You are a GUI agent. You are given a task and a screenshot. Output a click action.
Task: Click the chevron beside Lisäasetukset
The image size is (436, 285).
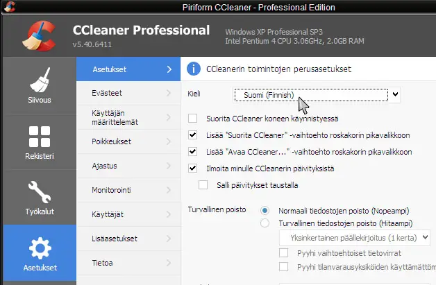(x=169, y=239)
